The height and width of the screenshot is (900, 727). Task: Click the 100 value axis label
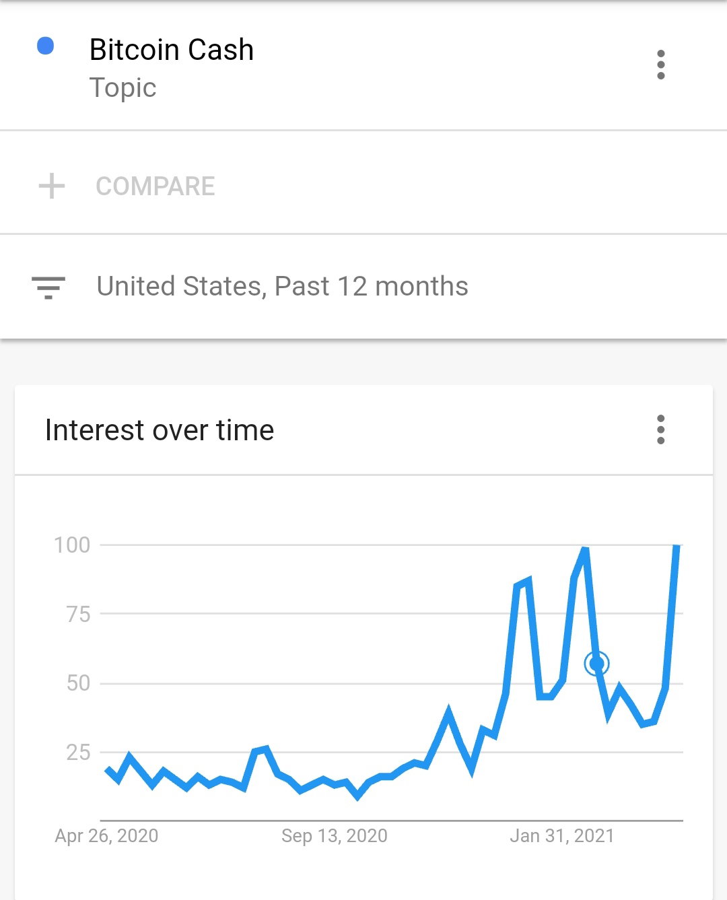coord(72,545)
